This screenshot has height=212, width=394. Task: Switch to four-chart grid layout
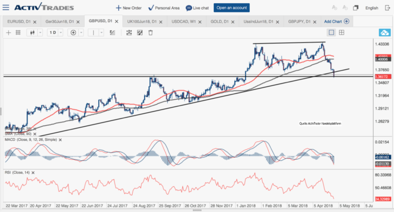point(342,32)
